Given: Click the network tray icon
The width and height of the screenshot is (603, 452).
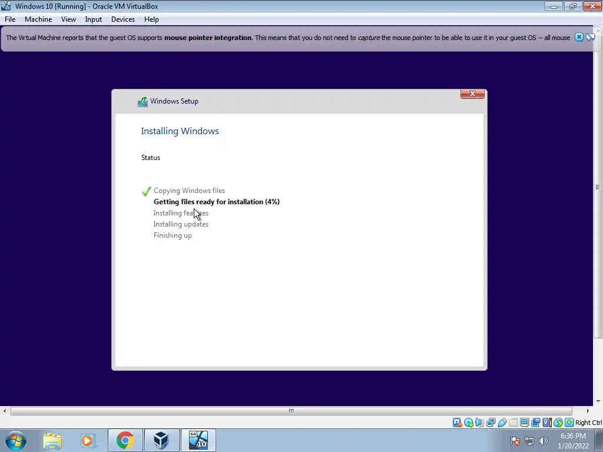Looking at the screenshot, I should pyautogui.click(x=529, y=441).
